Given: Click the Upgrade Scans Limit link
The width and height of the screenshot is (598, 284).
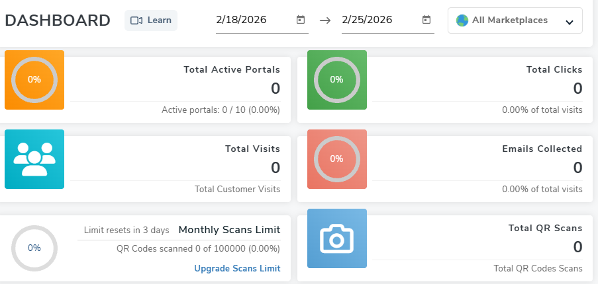Looking at the screenshot, I should point(237,268).
